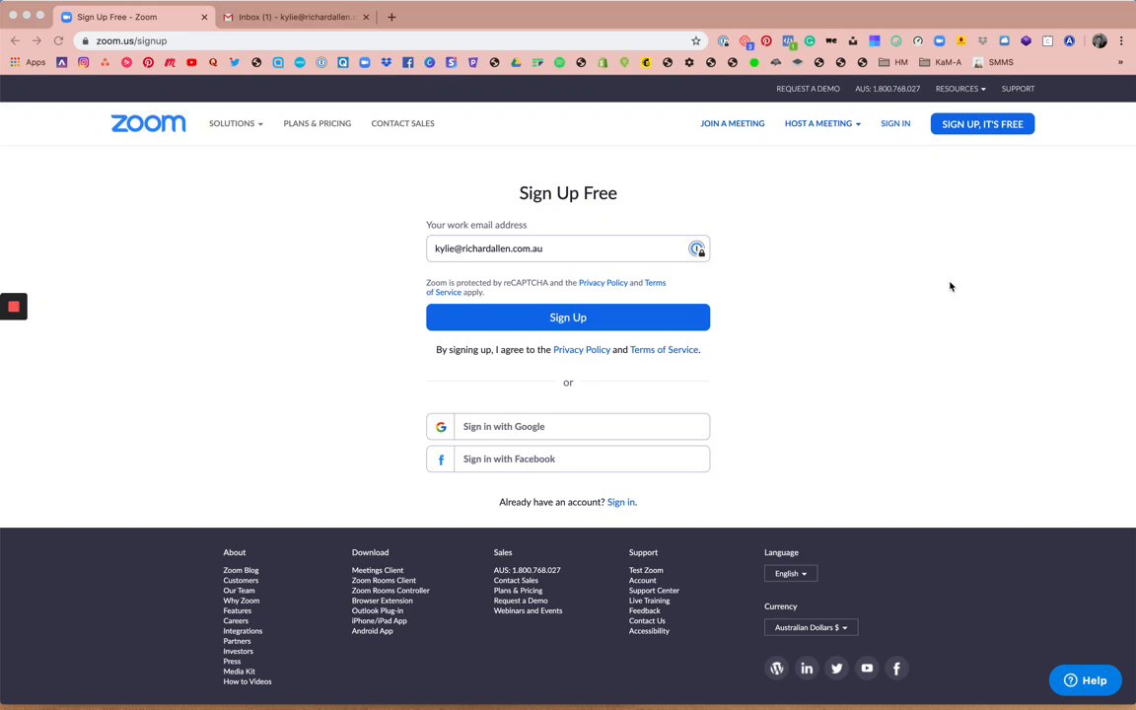The image size is (1136, 710).
Task: Open the Spotify bookmark
Action: 559,62
